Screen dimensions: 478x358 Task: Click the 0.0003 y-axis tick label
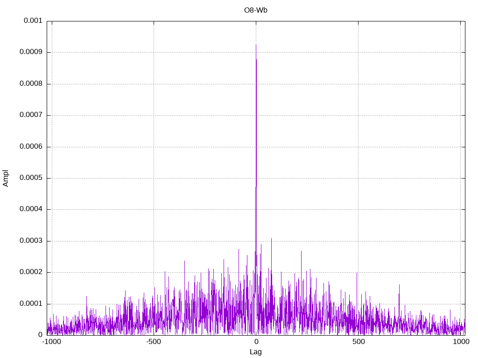pos(31,241)
